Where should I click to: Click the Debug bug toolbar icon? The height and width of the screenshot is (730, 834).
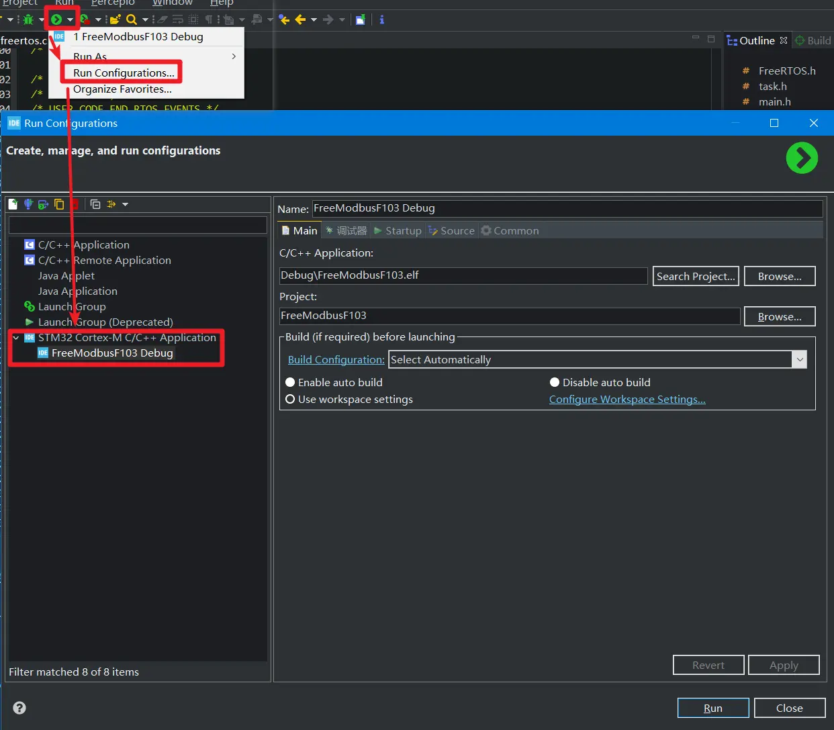(x=28, y=19)
